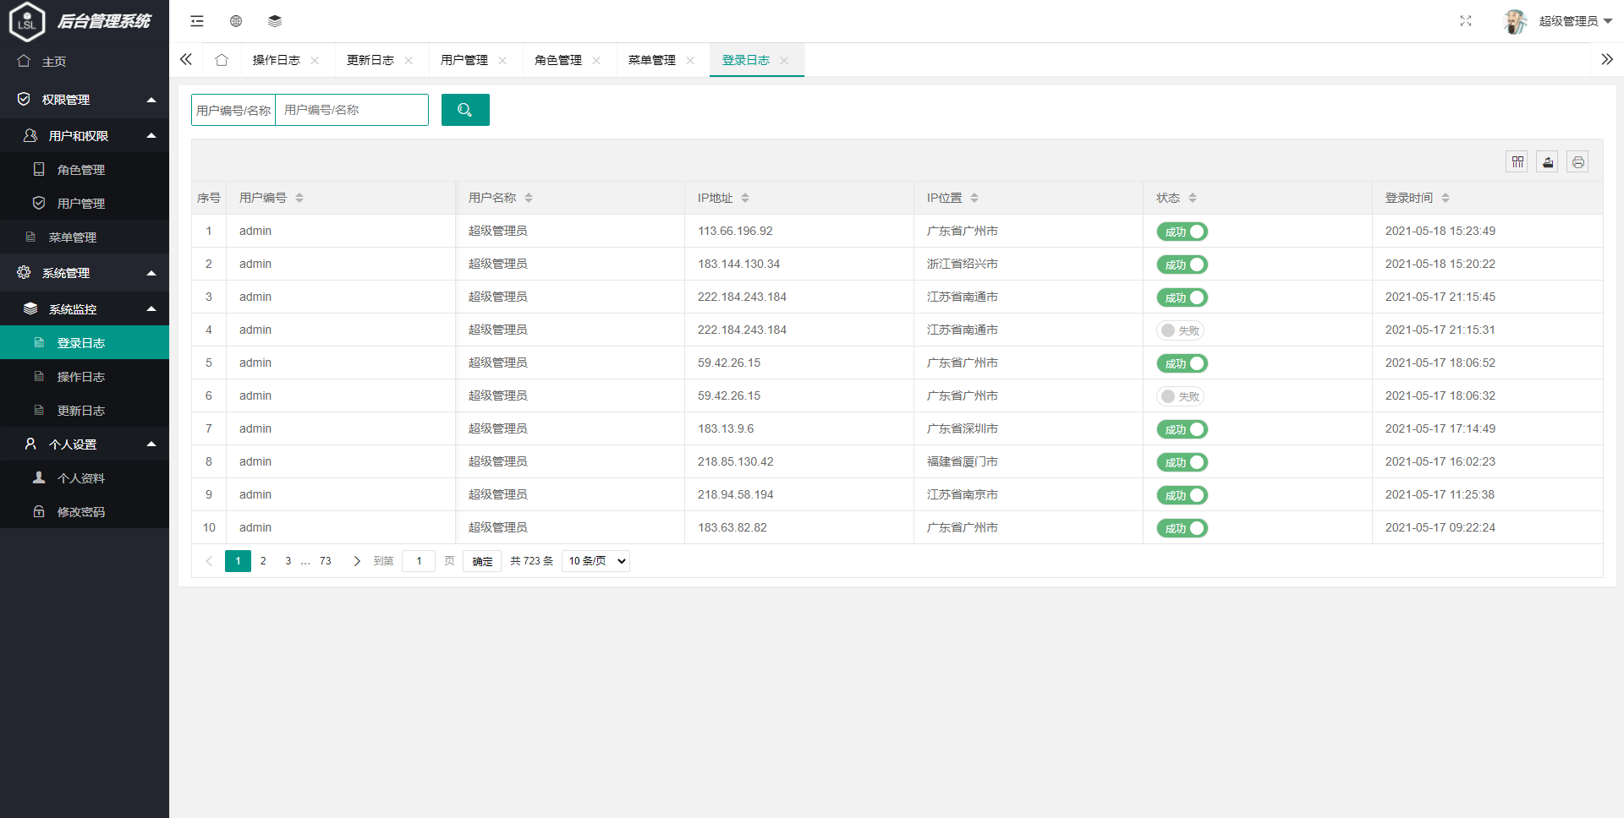
Task: Collapse the 系统监控 menu group
Action: pyautogui.click(x=85, y=308)
